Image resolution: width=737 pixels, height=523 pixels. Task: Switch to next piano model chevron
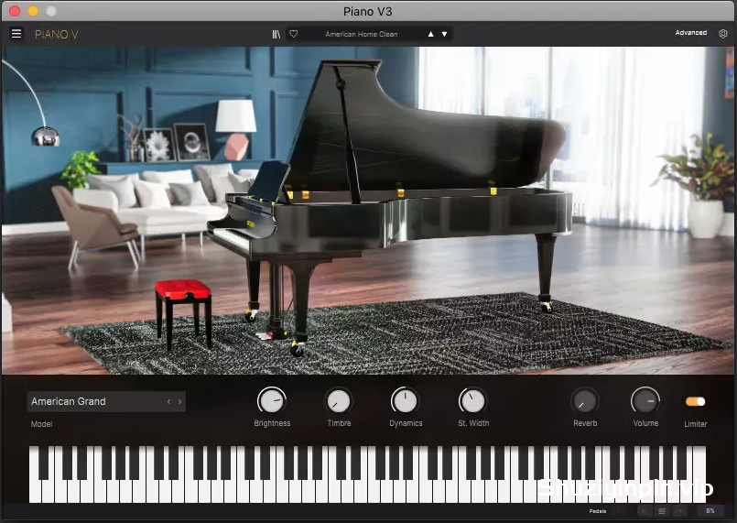179,402
